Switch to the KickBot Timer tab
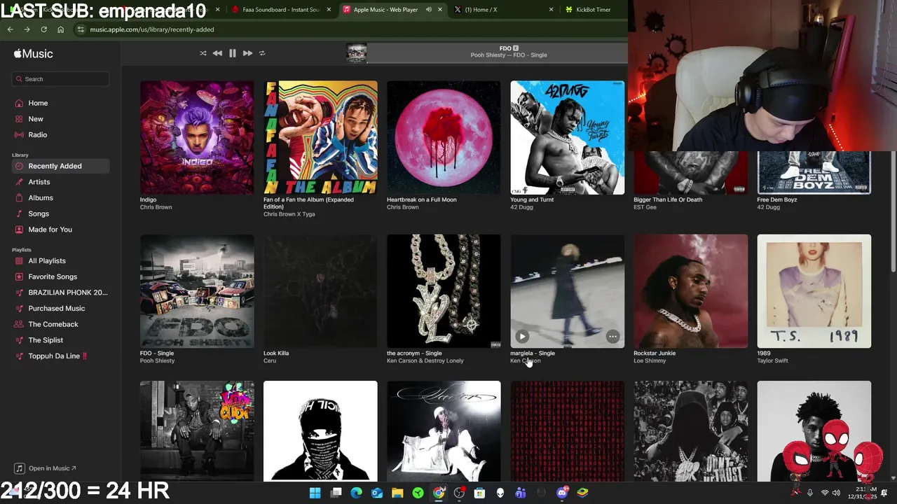This screenshot has width=897, height=504. [x=594, y=10]
